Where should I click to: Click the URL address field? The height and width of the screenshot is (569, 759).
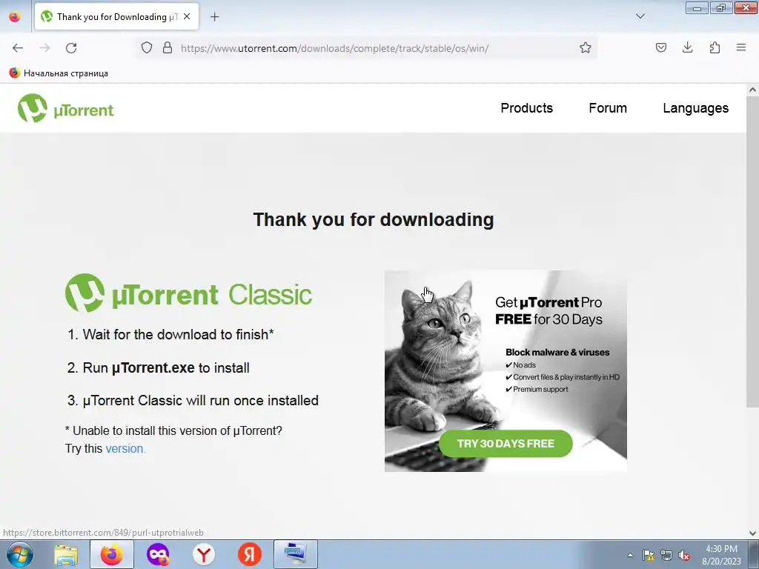(x=377, y=48)
